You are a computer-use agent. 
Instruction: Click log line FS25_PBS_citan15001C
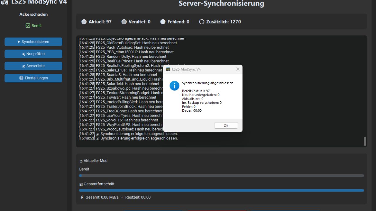point(126,52)
